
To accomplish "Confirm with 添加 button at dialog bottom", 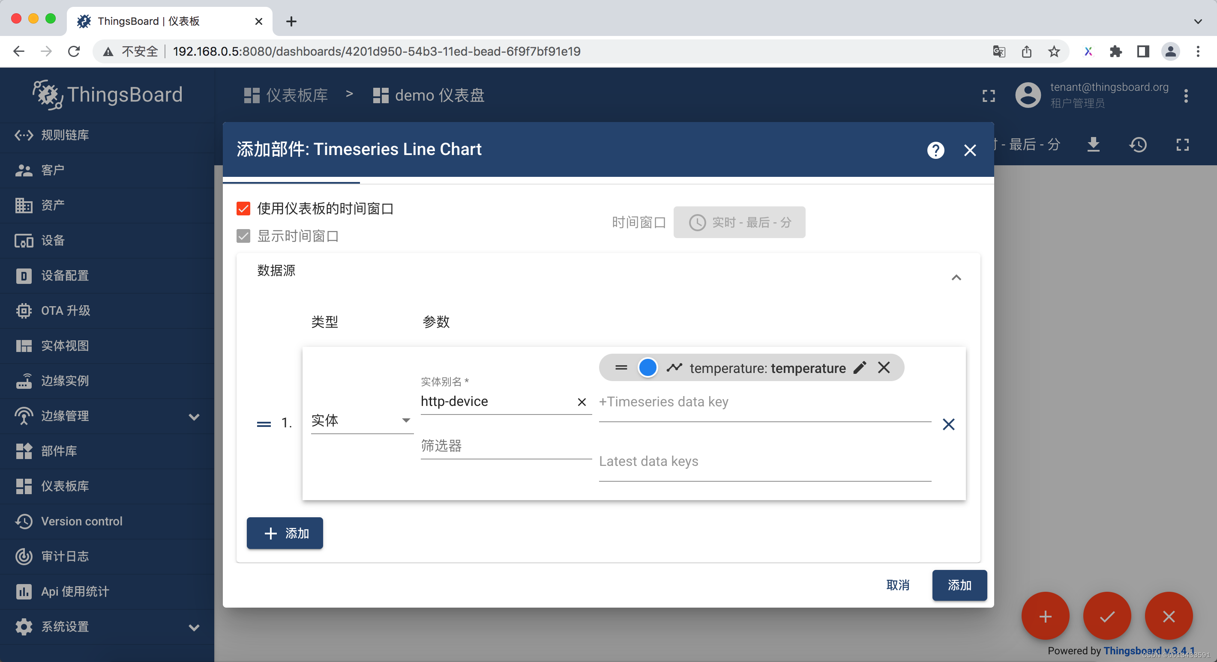I will pos(959,585).
